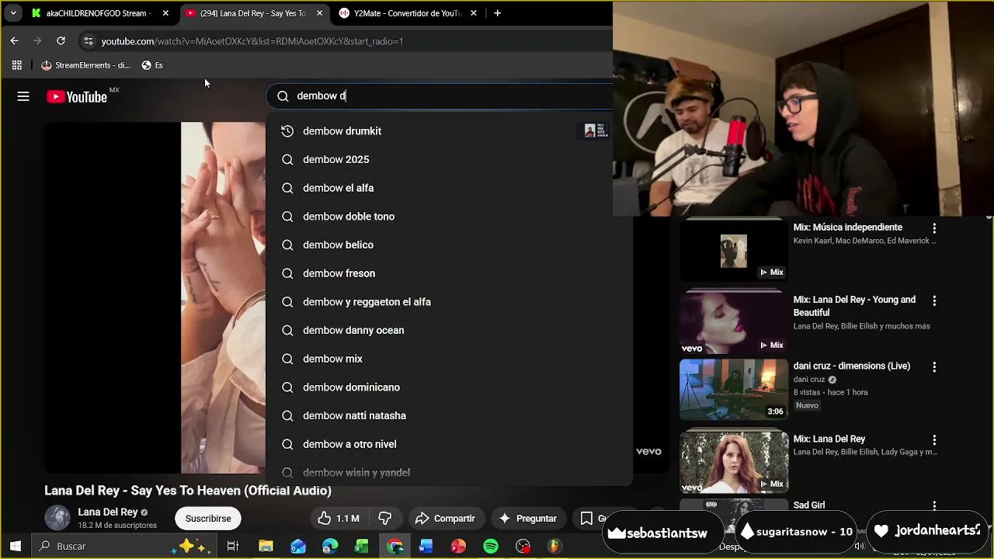Viewport: 994px width, 559px height.
Task: Choose 'dembow mix' suggestion
Action: pyautogui.click(x=449, y=359)
